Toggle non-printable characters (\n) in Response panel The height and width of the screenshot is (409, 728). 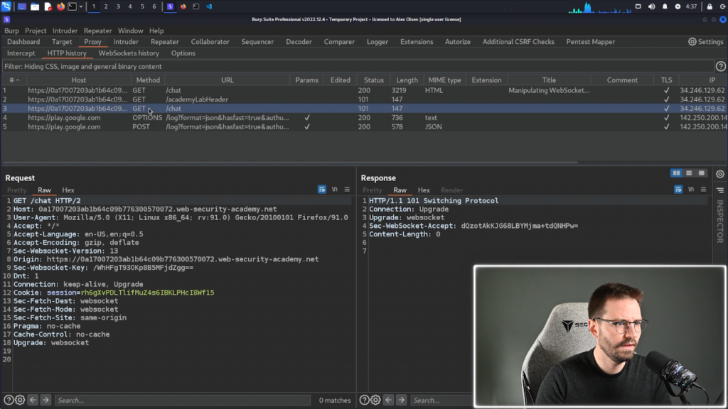pyautogui.click(x=691, y=190)
